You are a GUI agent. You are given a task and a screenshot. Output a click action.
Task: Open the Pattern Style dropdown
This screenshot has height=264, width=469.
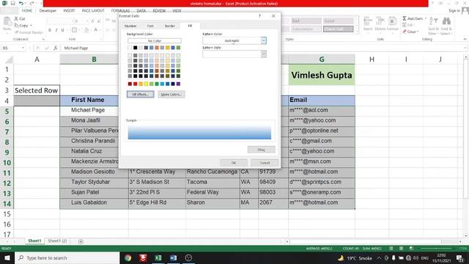point(264,54)
